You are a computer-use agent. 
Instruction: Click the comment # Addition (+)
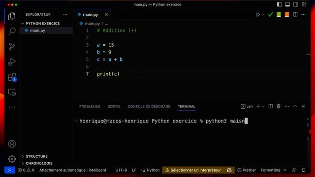[117, 30]
